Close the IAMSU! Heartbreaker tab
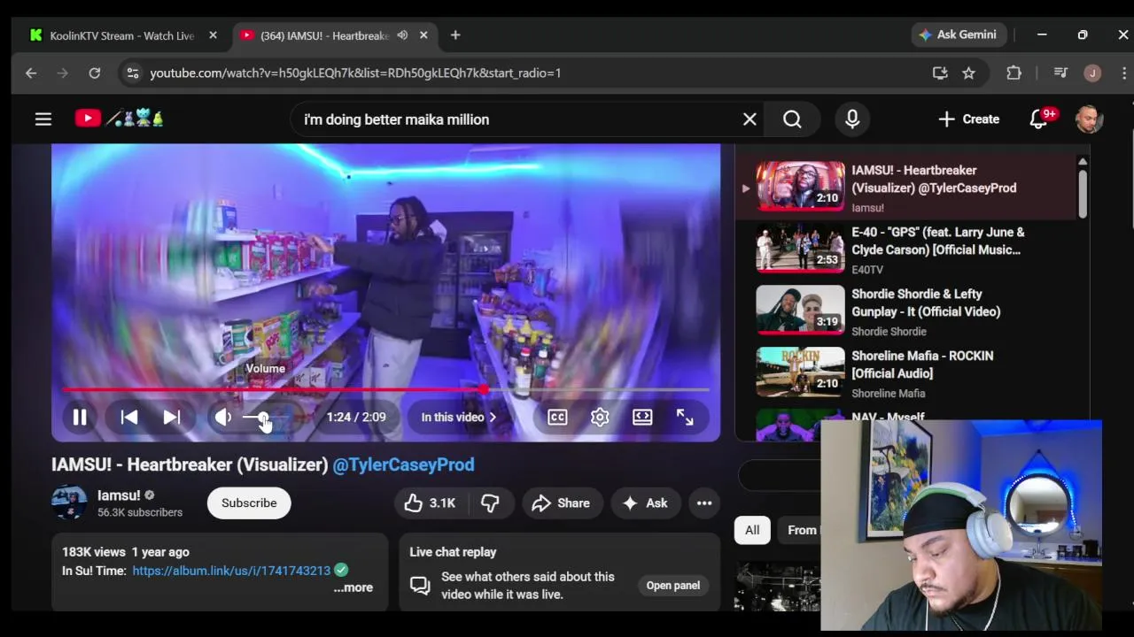Image resolution: width=1134 pixels, height=637 pixels. pyautogui.click(x=423, y=35)
